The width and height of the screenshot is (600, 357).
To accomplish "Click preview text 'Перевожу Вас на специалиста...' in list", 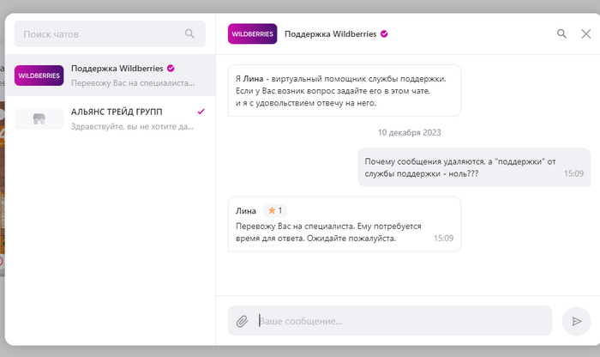I will coord(133,83).
